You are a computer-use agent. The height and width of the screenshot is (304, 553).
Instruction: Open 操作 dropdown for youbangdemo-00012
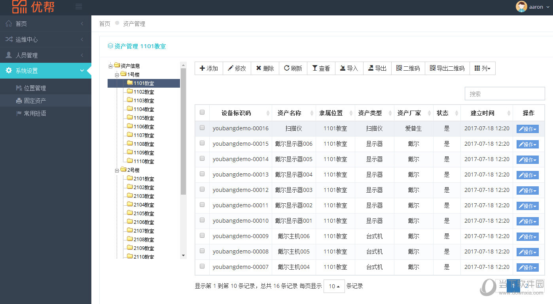[x=528, y=191]
